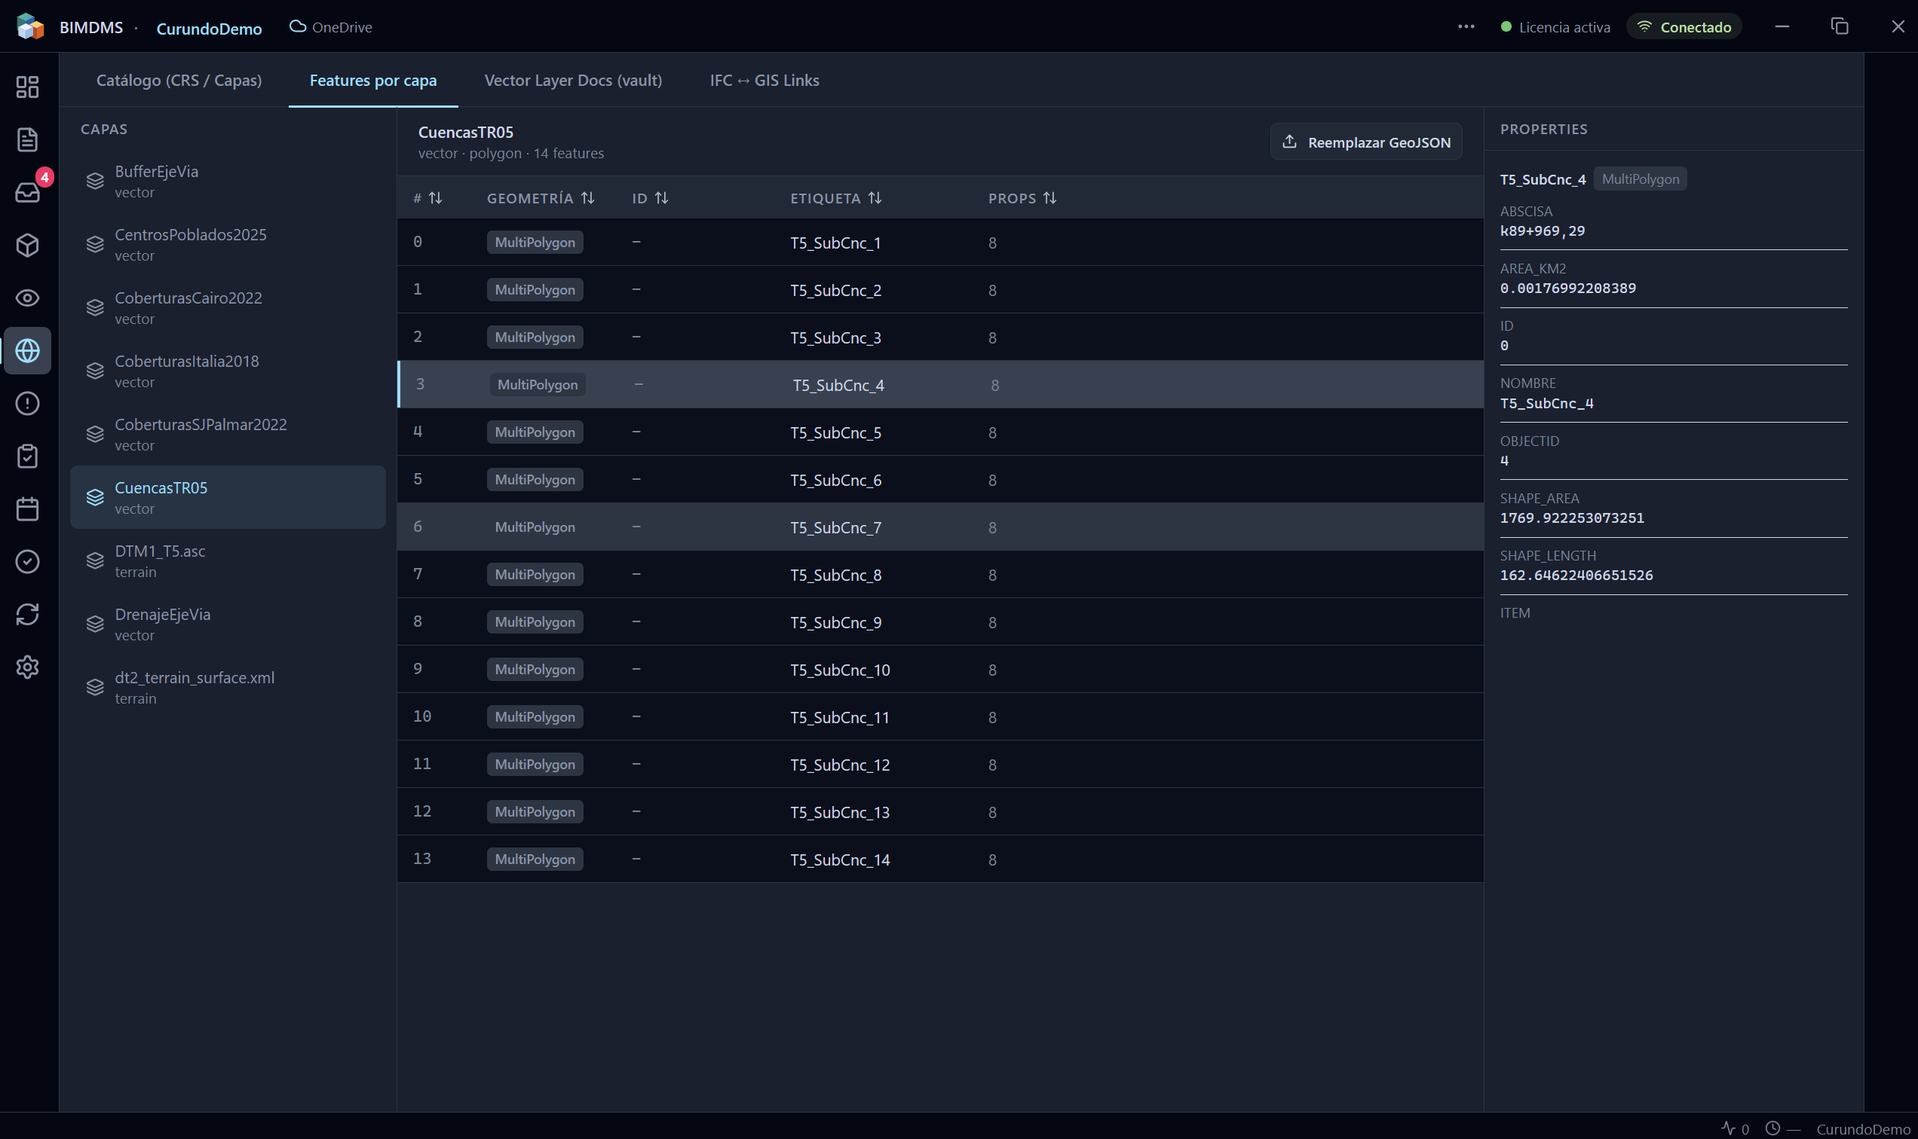Open the clipboard checklist icon in sidebar

(x=28, y=456)
